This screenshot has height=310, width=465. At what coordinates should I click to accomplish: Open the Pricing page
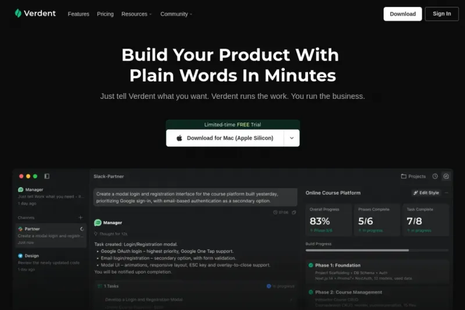coord(105,14)
